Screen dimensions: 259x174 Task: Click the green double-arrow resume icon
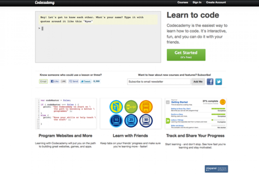pyautogui.click(x=168, y=121)
